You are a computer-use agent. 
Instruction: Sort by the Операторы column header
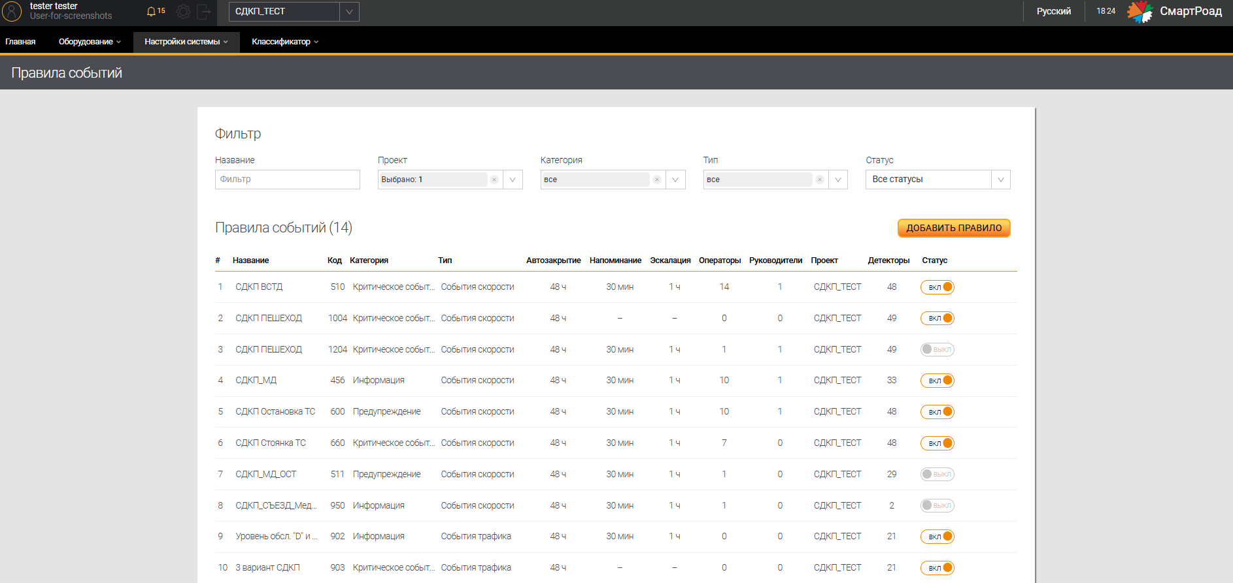[x=720, y=260]
